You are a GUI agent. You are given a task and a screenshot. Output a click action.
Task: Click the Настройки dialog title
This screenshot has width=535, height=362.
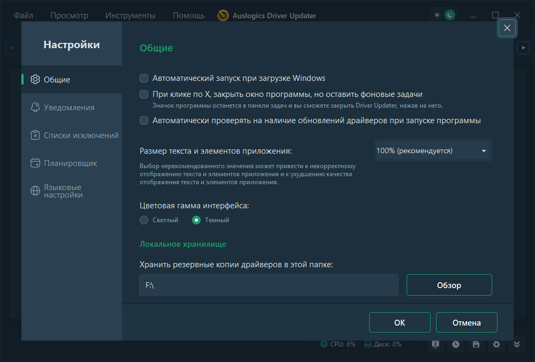click(72, 45)
